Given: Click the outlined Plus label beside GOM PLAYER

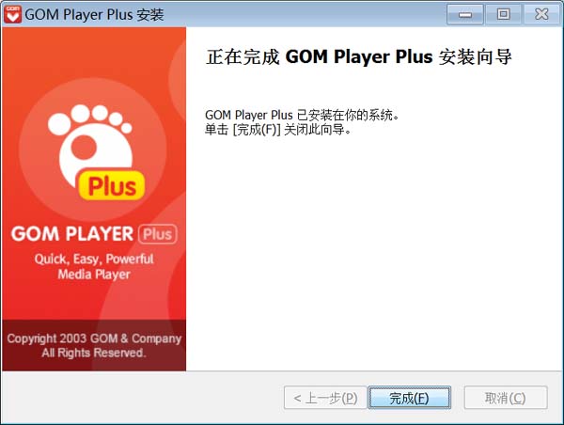Looking at the screenshot, I should click(x=158, y=234).
